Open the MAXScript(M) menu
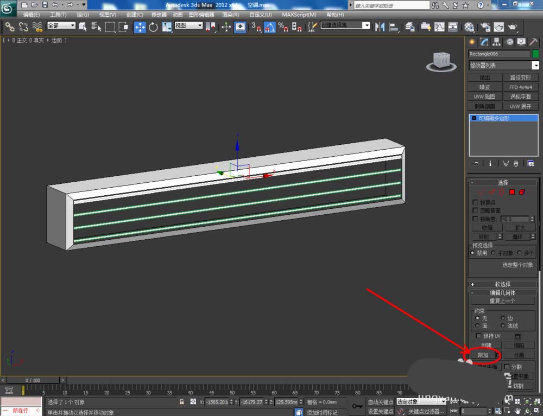 click(299, 15)
